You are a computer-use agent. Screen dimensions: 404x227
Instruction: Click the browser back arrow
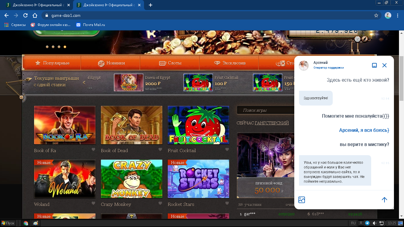(7, 15)
